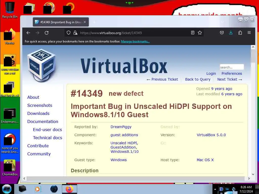The height and width of the screenshot is (194, 259).
Task: Click the Windows8.1/10 keyword link
Action: pyautogui.click(x=124, y=152)
